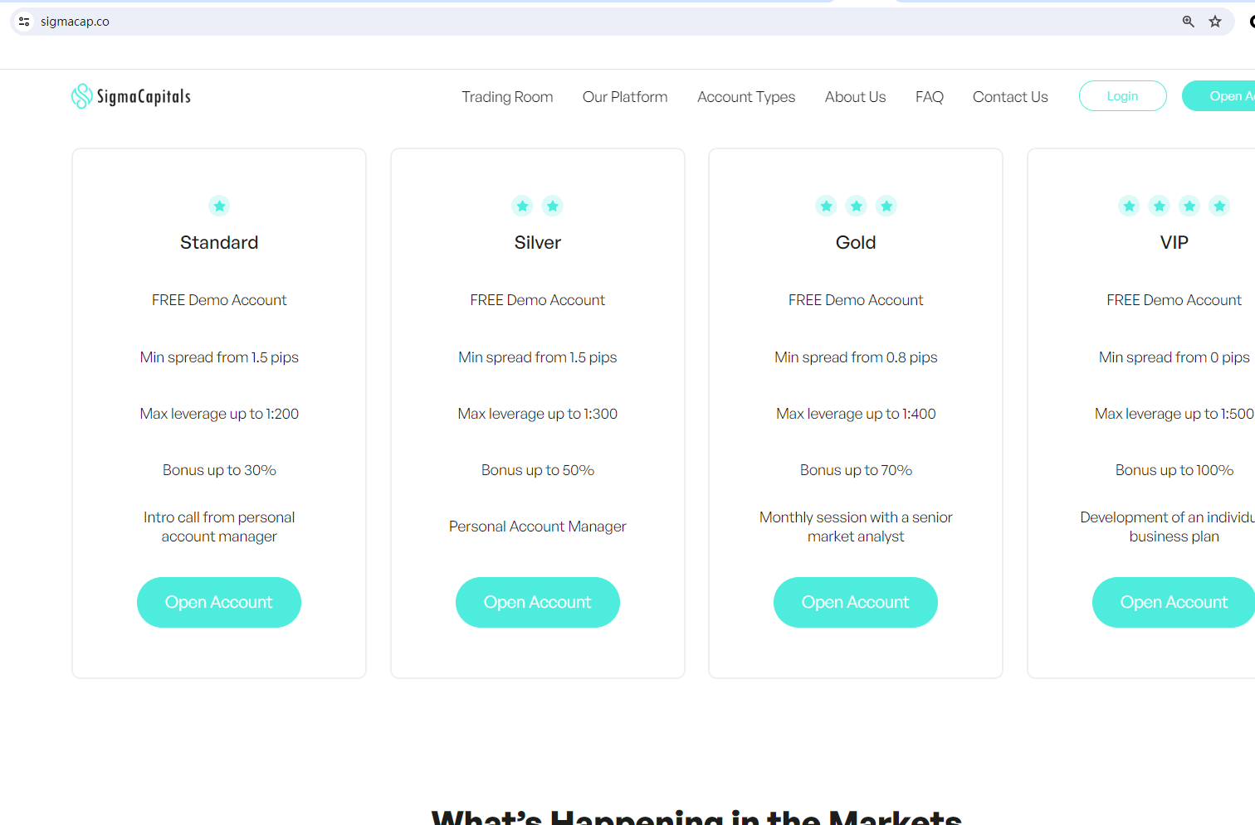
Task: Open Account under VIP plan
Action: click(x=1174, y=602)
